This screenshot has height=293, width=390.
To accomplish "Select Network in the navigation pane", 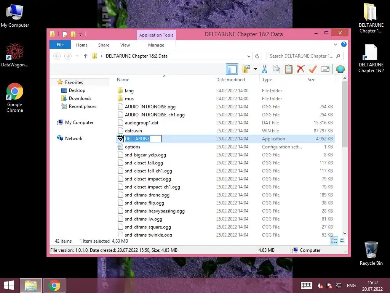I will (x=74, y=138).
